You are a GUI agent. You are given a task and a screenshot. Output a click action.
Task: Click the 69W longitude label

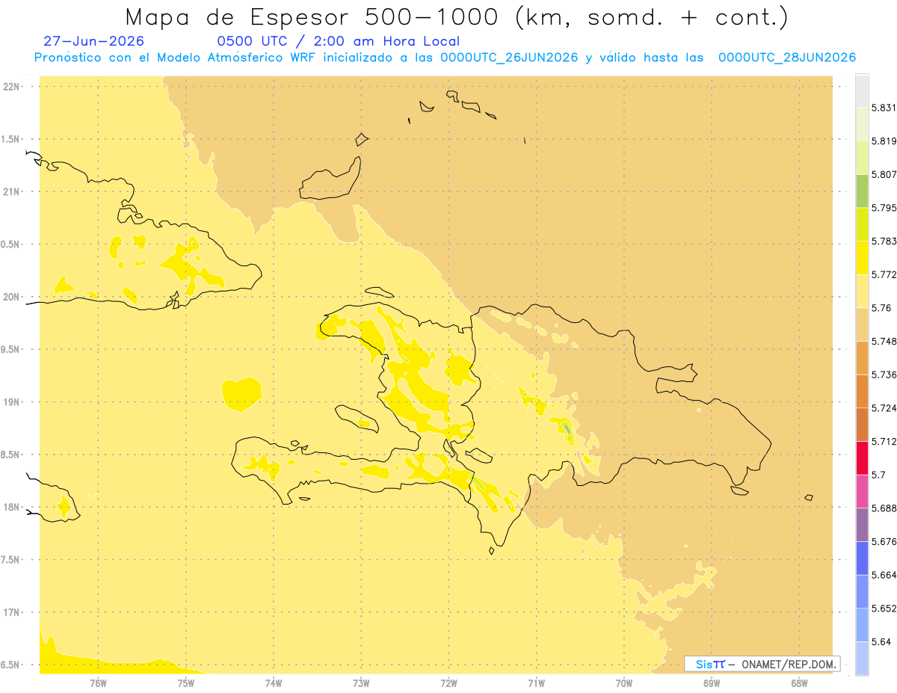pyautogui.click(x=712, y=684)
